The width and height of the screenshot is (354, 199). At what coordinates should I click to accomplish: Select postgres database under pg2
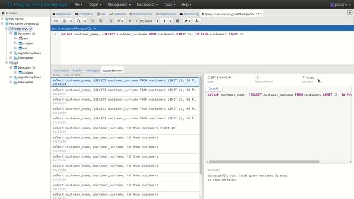pos(28,72)
